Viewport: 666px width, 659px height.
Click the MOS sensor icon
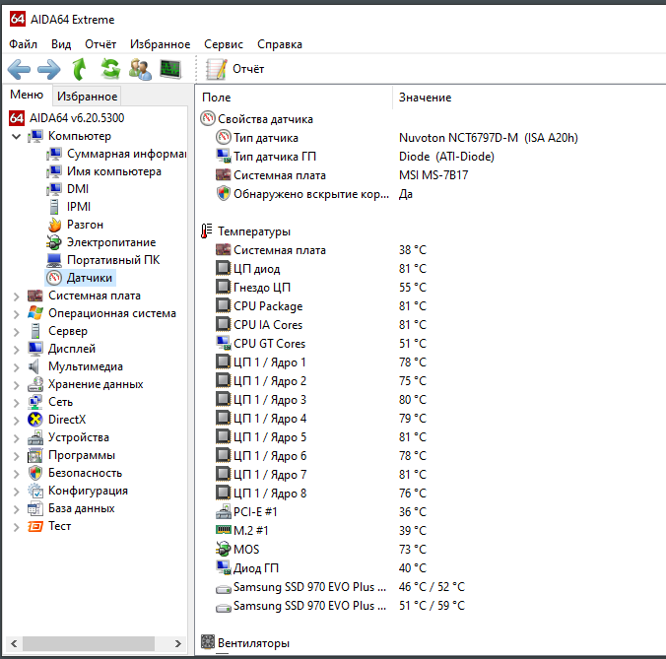(x=224, y=549)
